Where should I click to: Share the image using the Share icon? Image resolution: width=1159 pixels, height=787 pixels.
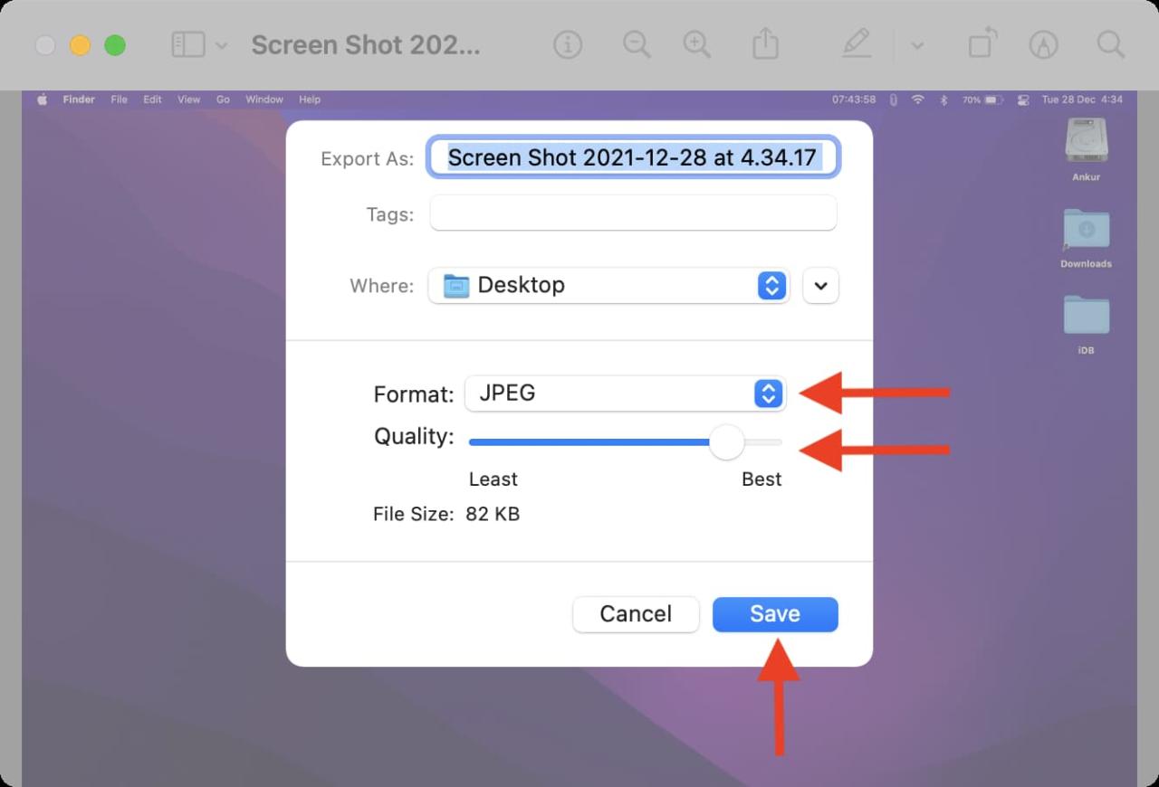(765, 44)
